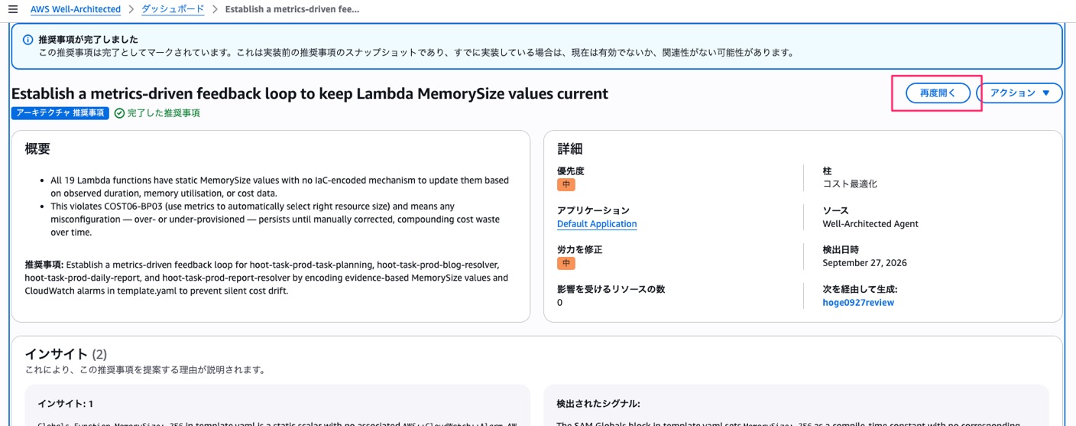Click chevron before Establish breadcrumb item
Screen dimensions: 1076x426
pos(215,9)
